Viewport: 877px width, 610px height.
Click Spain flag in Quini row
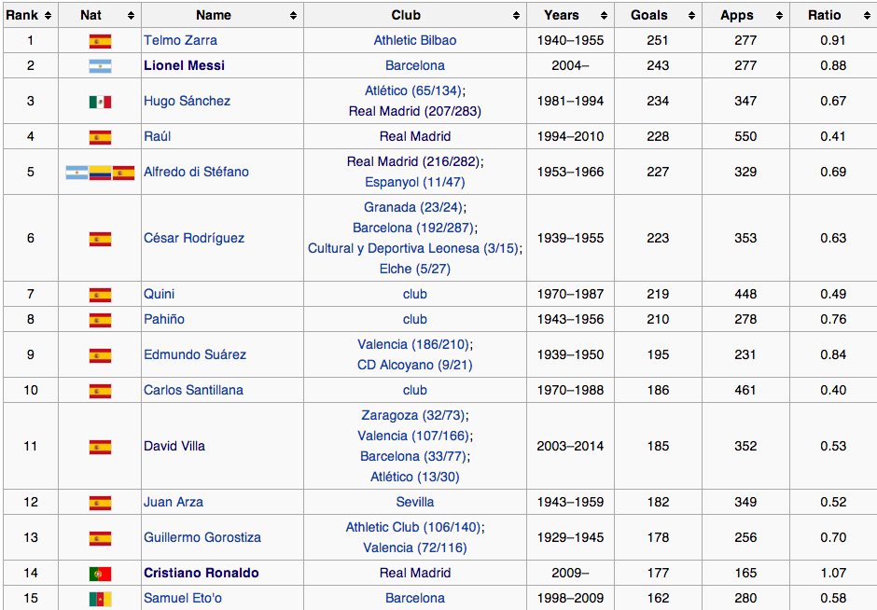(100, 296)
